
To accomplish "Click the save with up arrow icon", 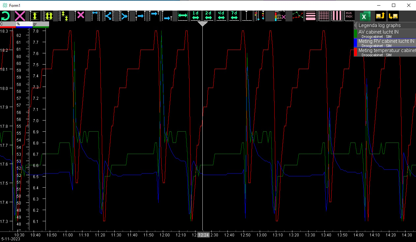I will coord(380,16).
